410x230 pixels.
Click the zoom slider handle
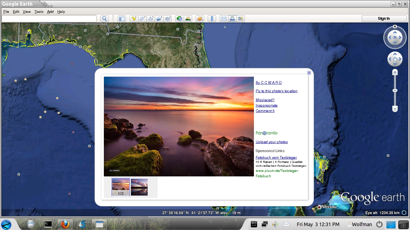395,90
